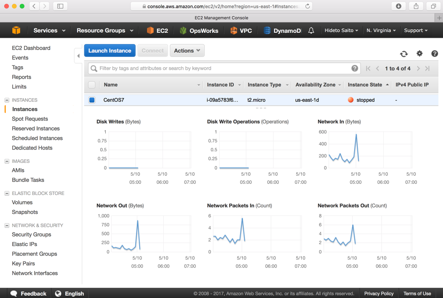Click the Feedback link in footer
Screen dimensions: 443x298
(33, 293)
